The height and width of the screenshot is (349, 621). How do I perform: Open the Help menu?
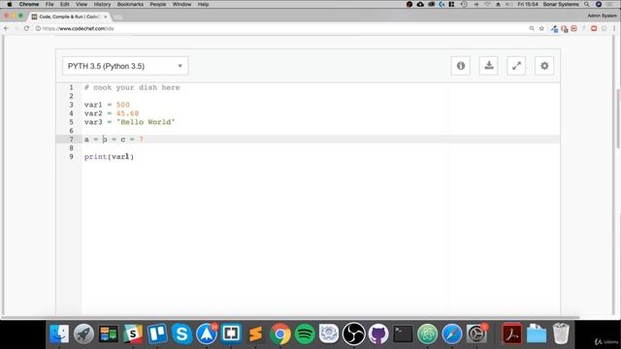(203, 4)
